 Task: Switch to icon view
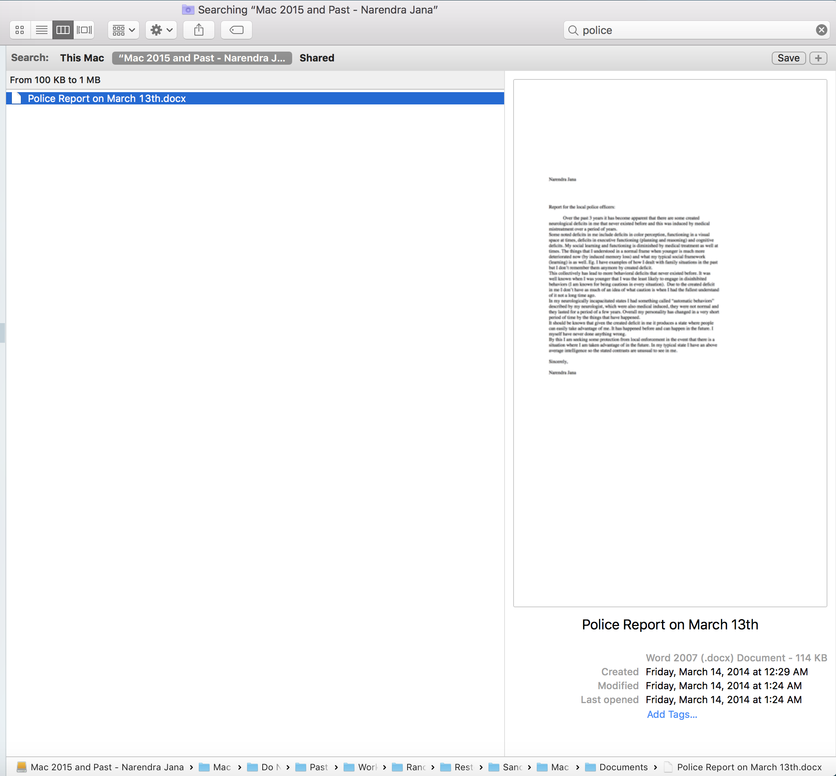pyautogui.click(x=20, y=30)
